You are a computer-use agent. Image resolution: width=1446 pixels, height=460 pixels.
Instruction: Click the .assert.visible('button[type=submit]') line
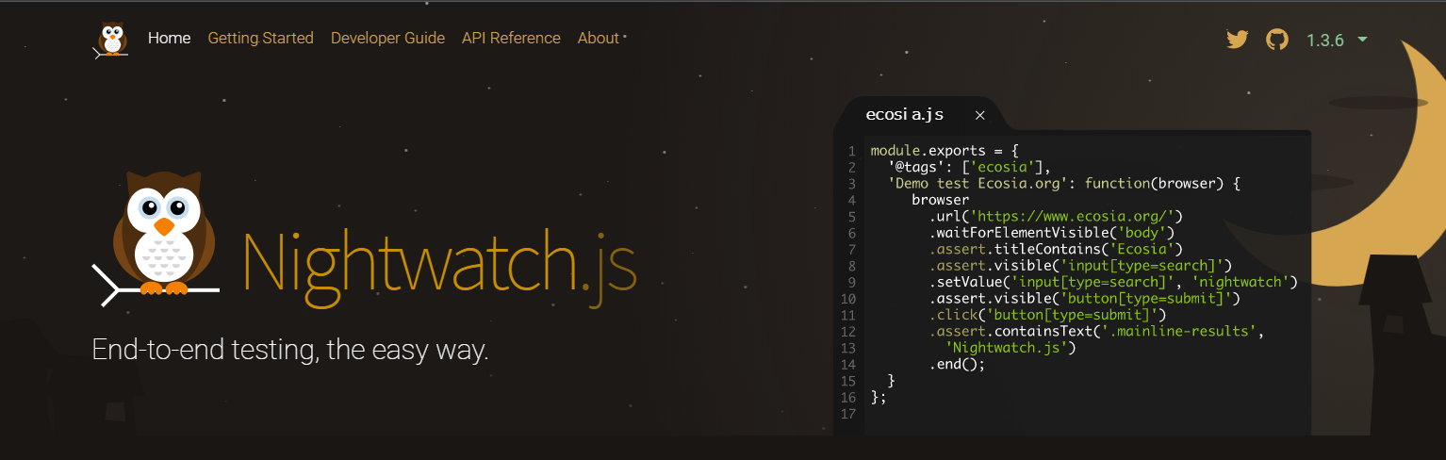click(x=1084, y=299)
